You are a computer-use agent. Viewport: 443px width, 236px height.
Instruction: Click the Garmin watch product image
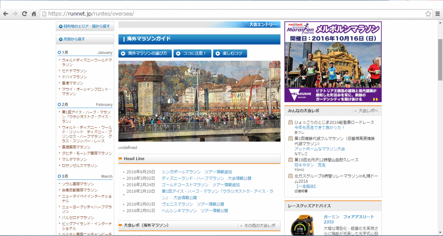(x=304, y=225)
